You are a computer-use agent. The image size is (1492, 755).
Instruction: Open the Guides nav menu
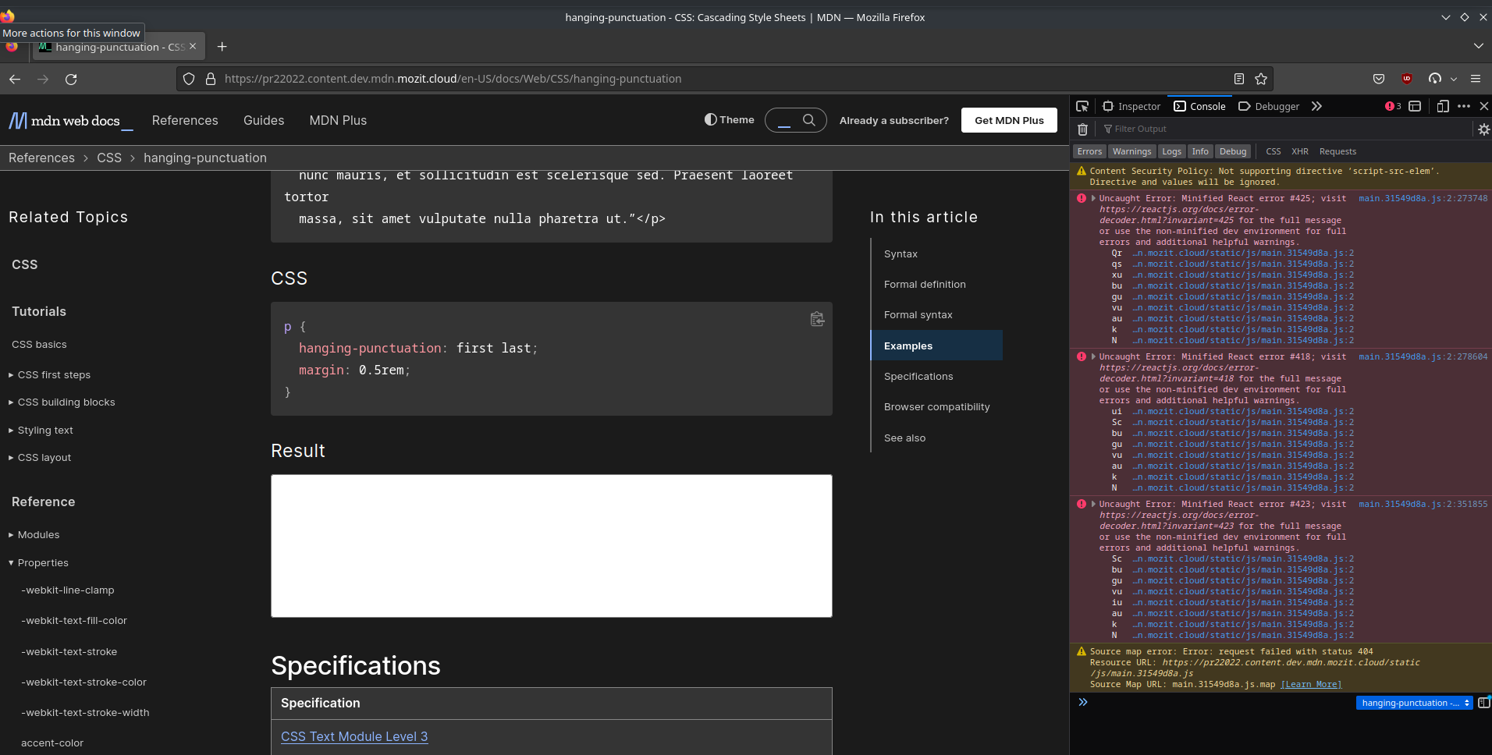(264, 120)
